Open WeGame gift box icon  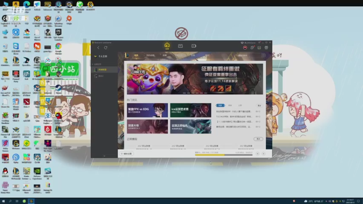pyautogui.click(x=266, y=48)
